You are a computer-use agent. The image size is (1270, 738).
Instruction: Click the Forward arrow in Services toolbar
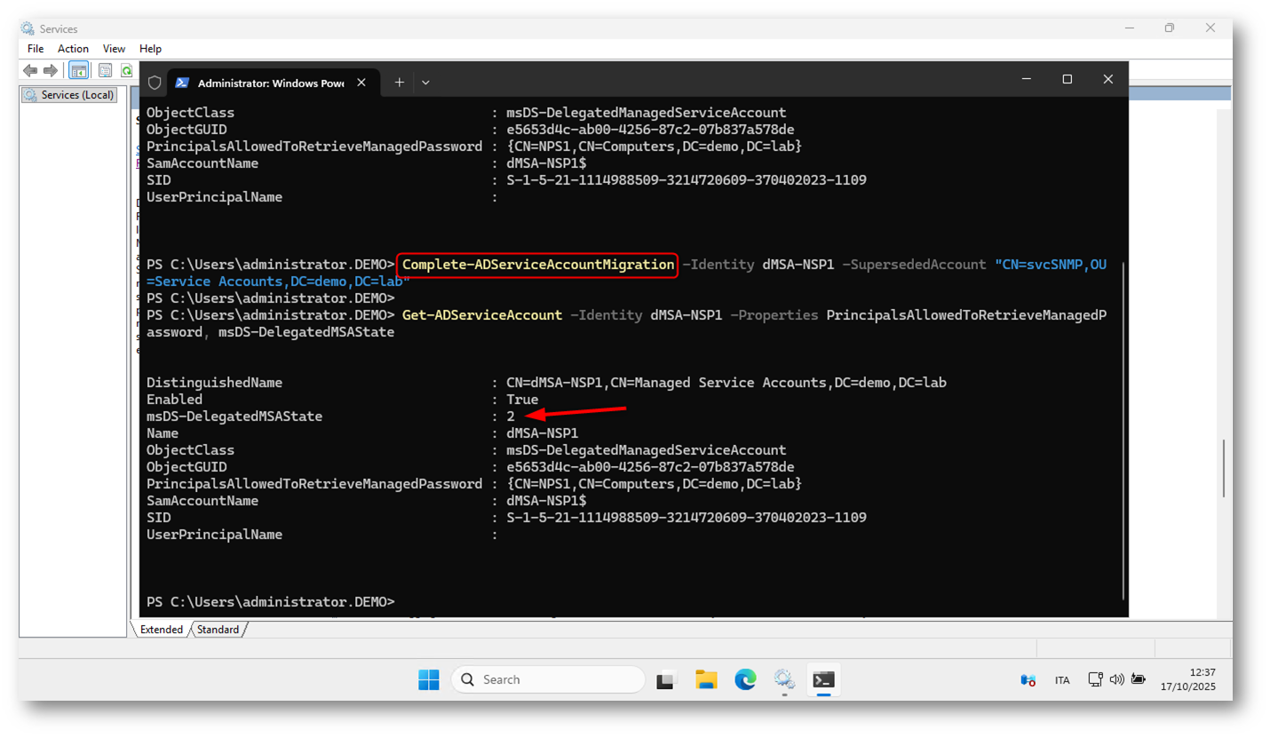[51, 70]
